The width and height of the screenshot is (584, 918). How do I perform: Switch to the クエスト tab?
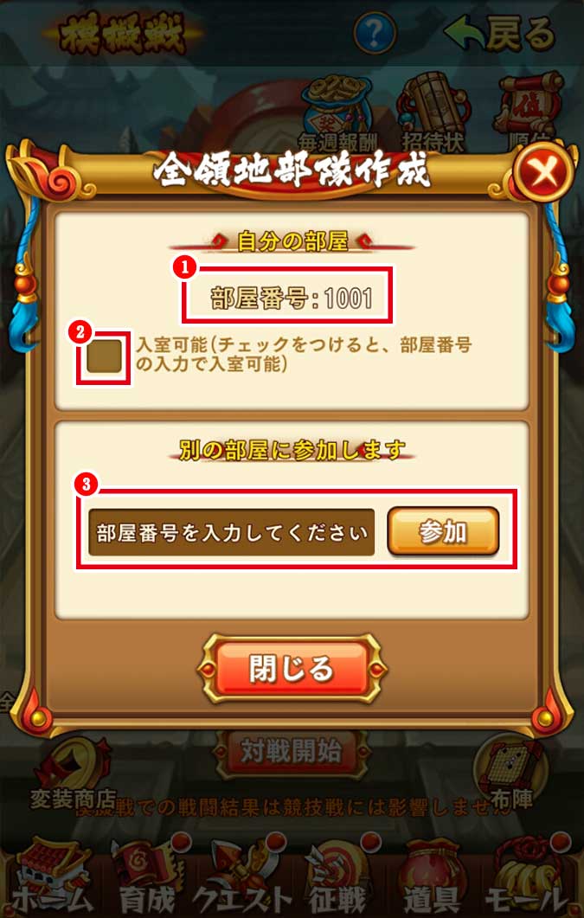coord(241,878)
